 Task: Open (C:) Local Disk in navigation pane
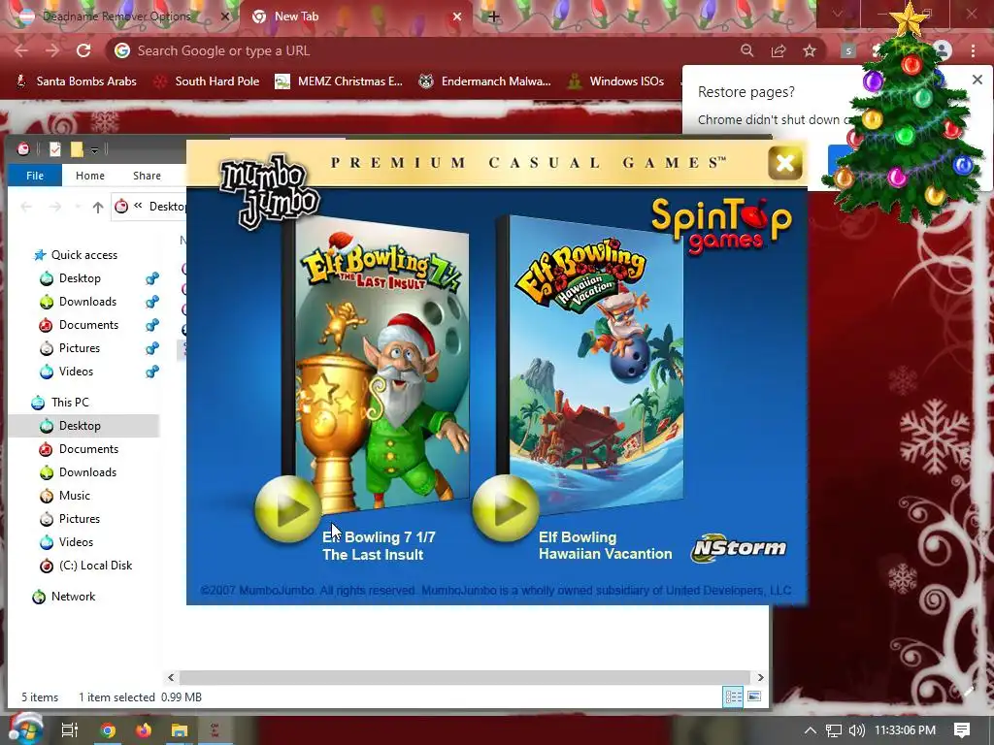[86, 566]
